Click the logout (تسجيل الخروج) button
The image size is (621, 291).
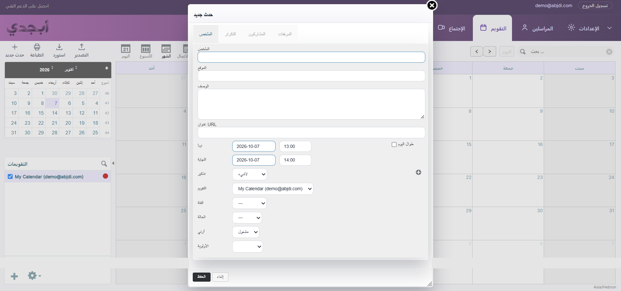[x=595, y=6]
